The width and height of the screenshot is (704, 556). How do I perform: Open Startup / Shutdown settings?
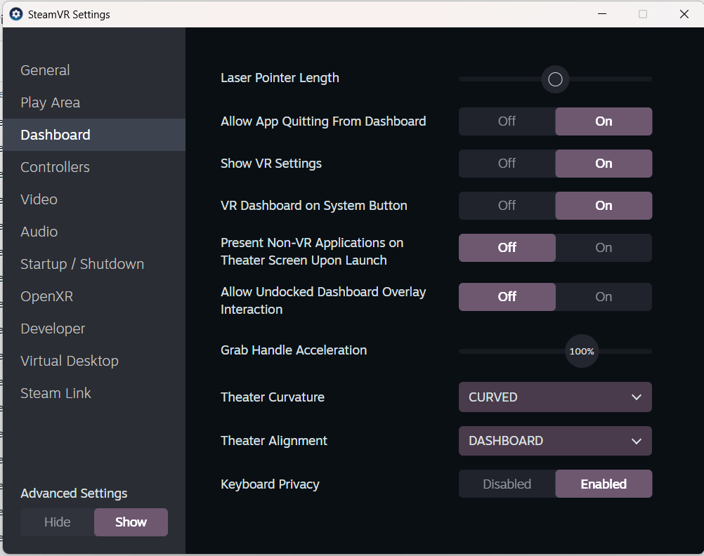pyautogui.click(x=94, y=264)
